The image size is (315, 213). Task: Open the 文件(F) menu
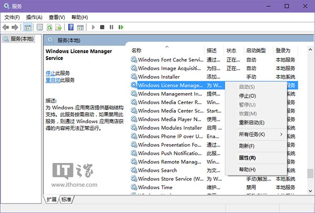click(12, 17)
